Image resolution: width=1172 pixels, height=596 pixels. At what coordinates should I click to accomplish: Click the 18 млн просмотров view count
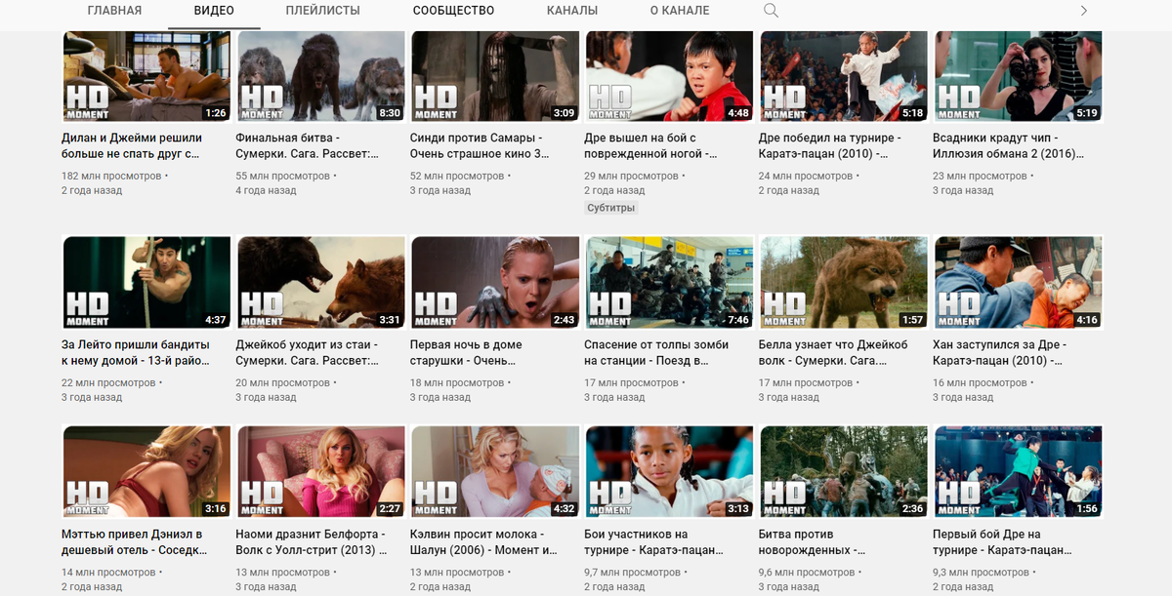(x=457, y=382)
